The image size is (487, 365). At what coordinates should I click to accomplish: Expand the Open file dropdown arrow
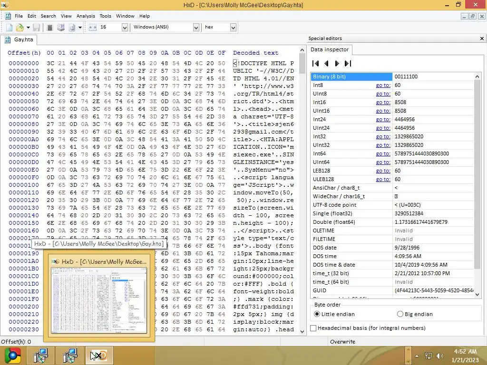28,28
